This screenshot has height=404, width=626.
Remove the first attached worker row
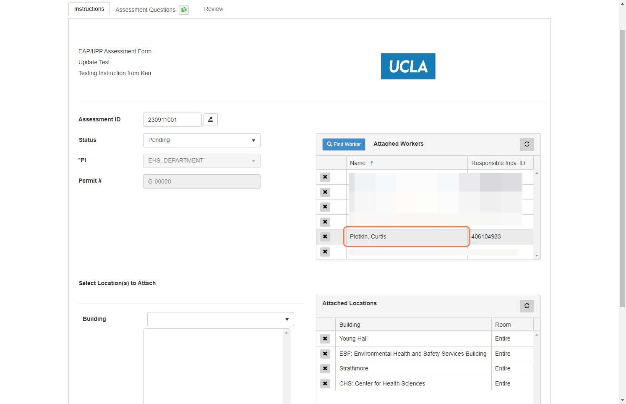coord(325,177)
